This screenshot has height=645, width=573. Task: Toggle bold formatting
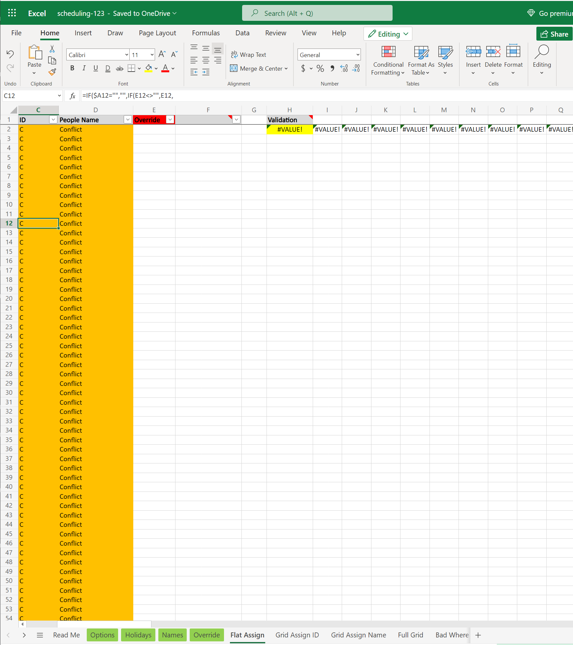(72, 68)
